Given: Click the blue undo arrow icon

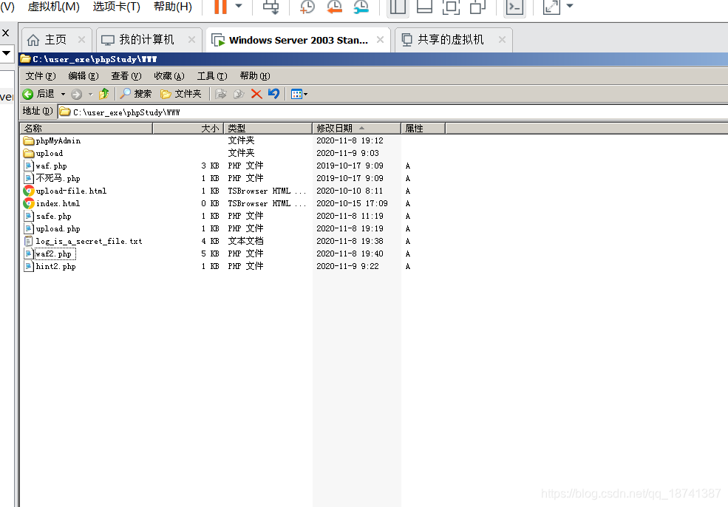Looking at the screenshot, I should [274, 94].
